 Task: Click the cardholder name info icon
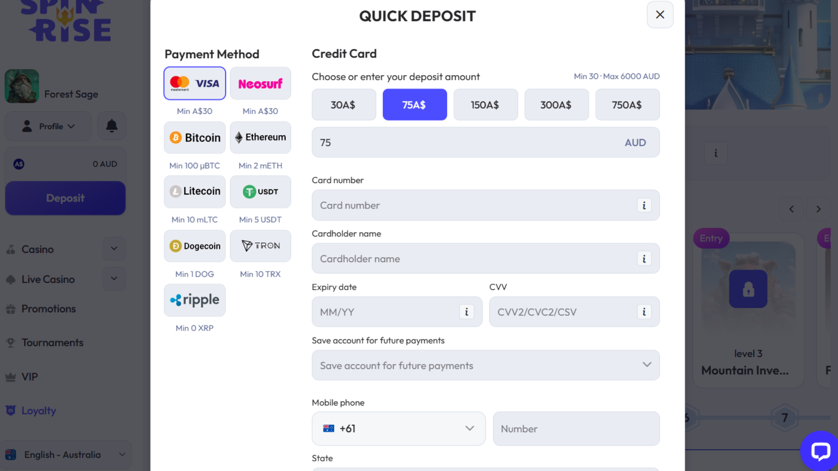(x=644, y=259)
